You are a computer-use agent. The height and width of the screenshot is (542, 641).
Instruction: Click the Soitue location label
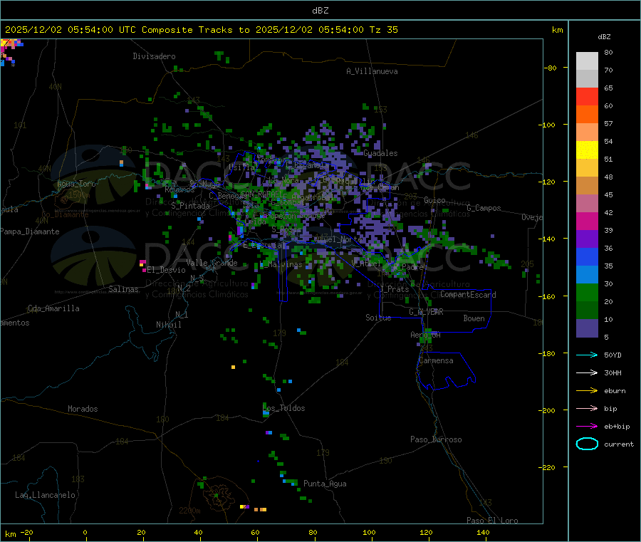pos(378,318)
